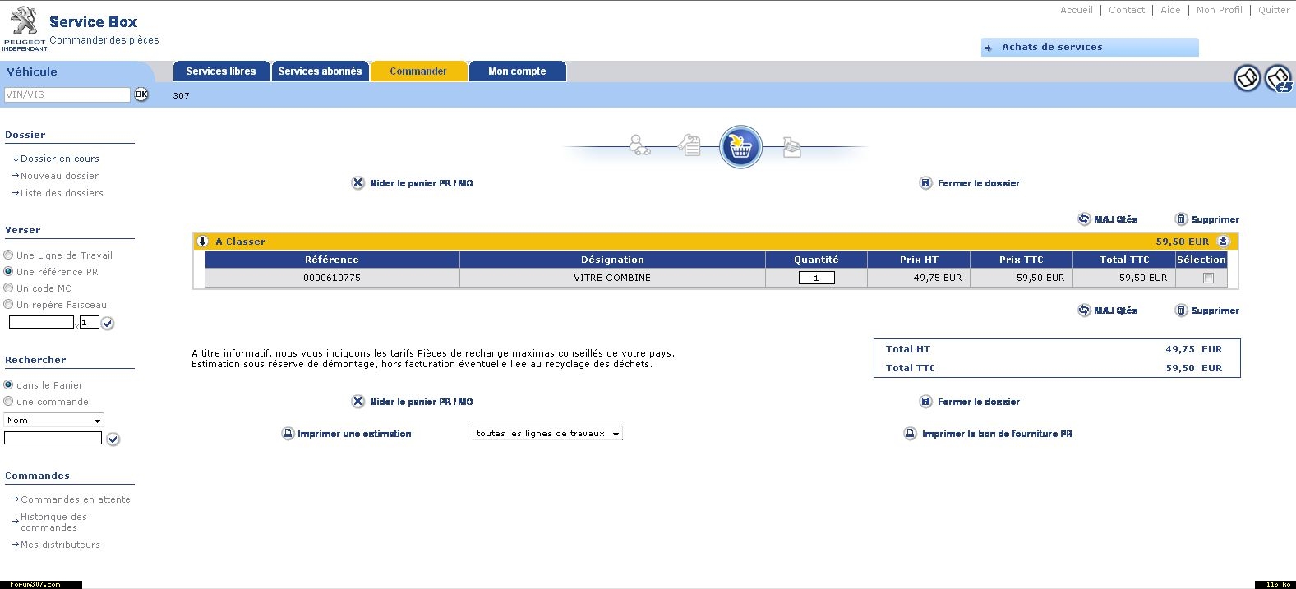Tick the Sélection checkbox for VITRE COMBINE
The width and height of the screenshot is (1296, 589).
click(1207, 278)
